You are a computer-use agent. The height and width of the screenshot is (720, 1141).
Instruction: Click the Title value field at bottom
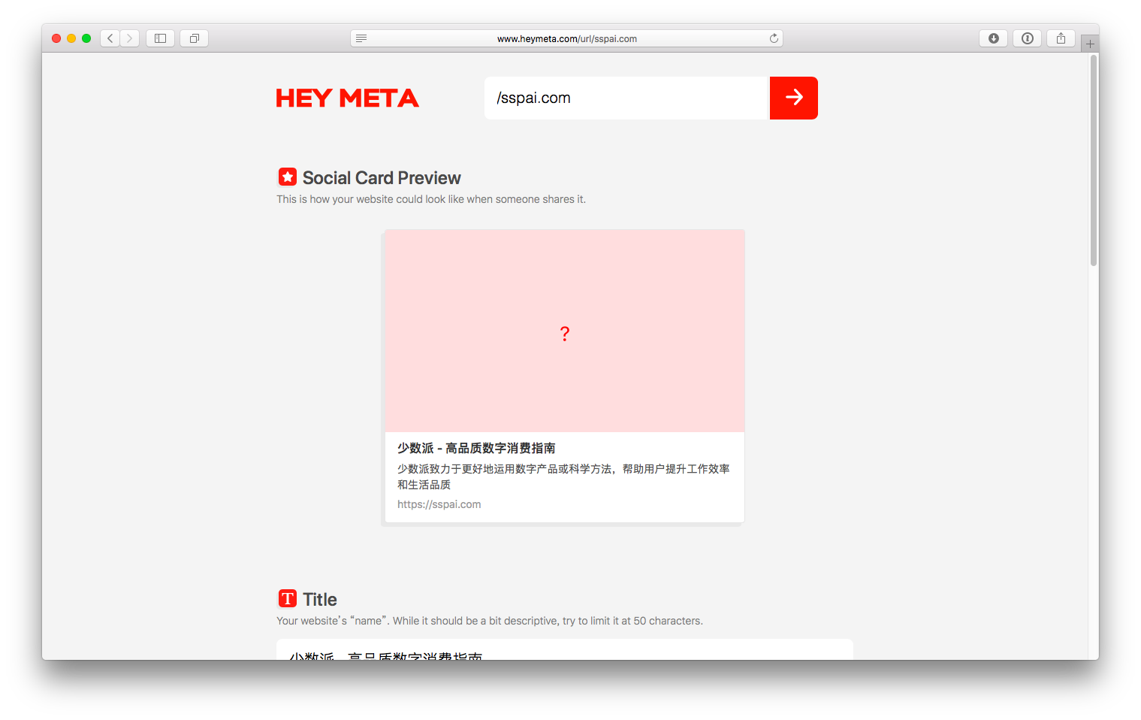click(x=565, y=650)
